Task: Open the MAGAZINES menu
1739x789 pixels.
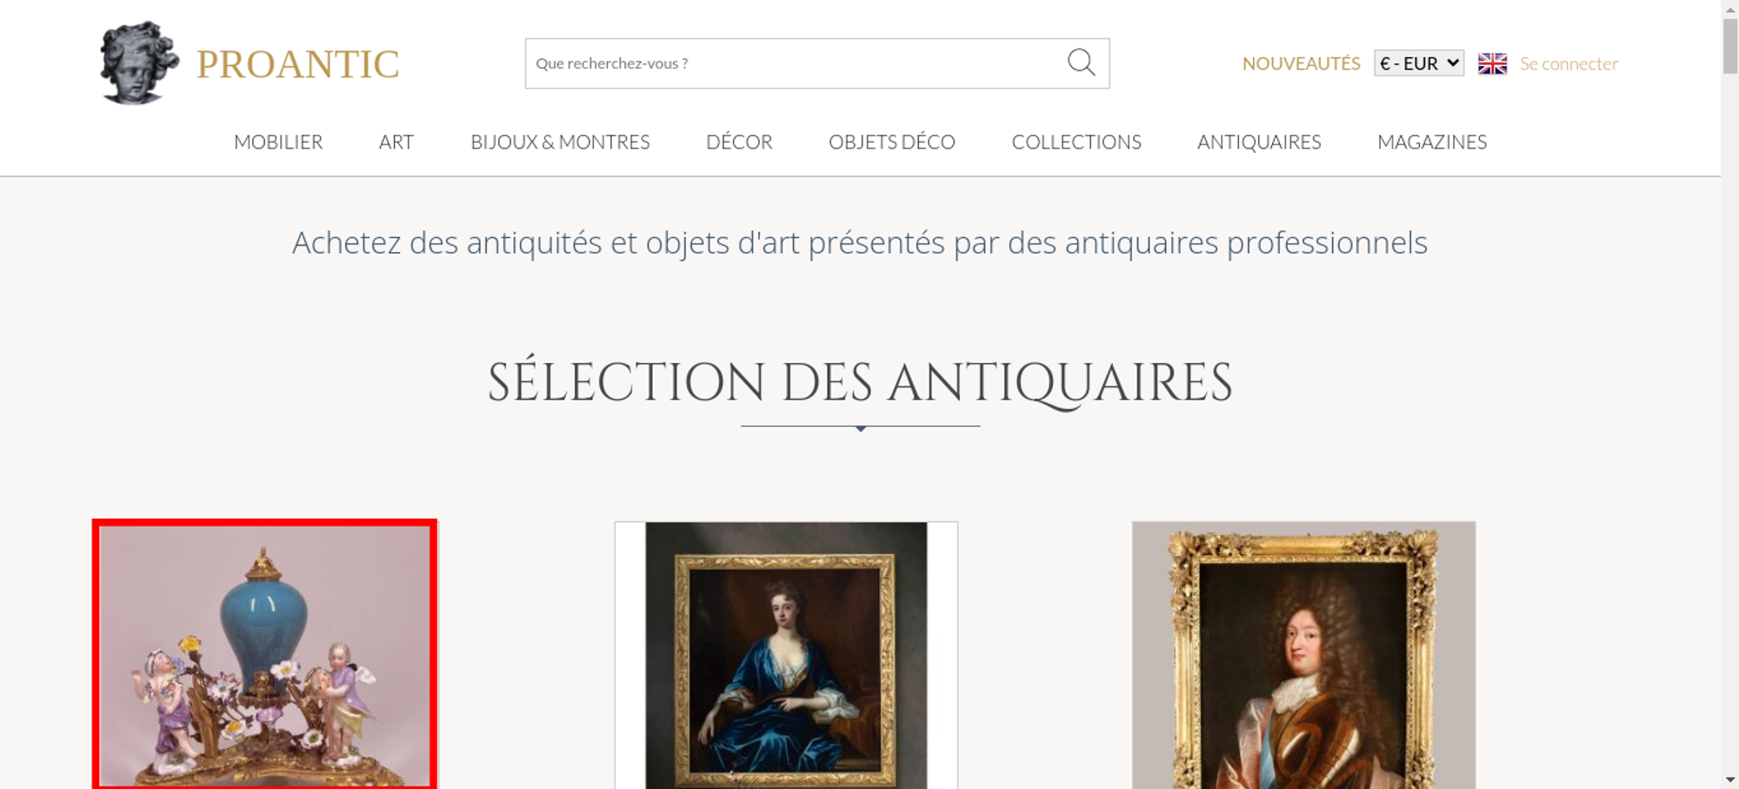Action: [x=1432, y=142]
